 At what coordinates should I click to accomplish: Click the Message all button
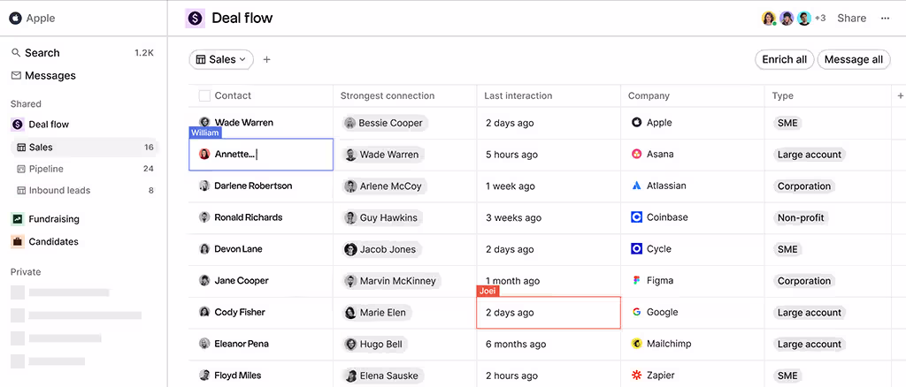(854, 59)
